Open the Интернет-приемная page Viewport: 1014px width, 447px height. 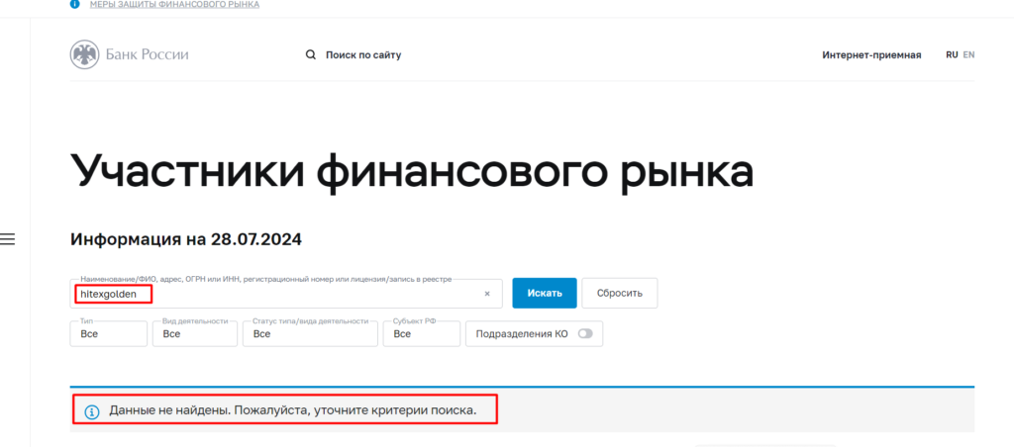[871, 55]
